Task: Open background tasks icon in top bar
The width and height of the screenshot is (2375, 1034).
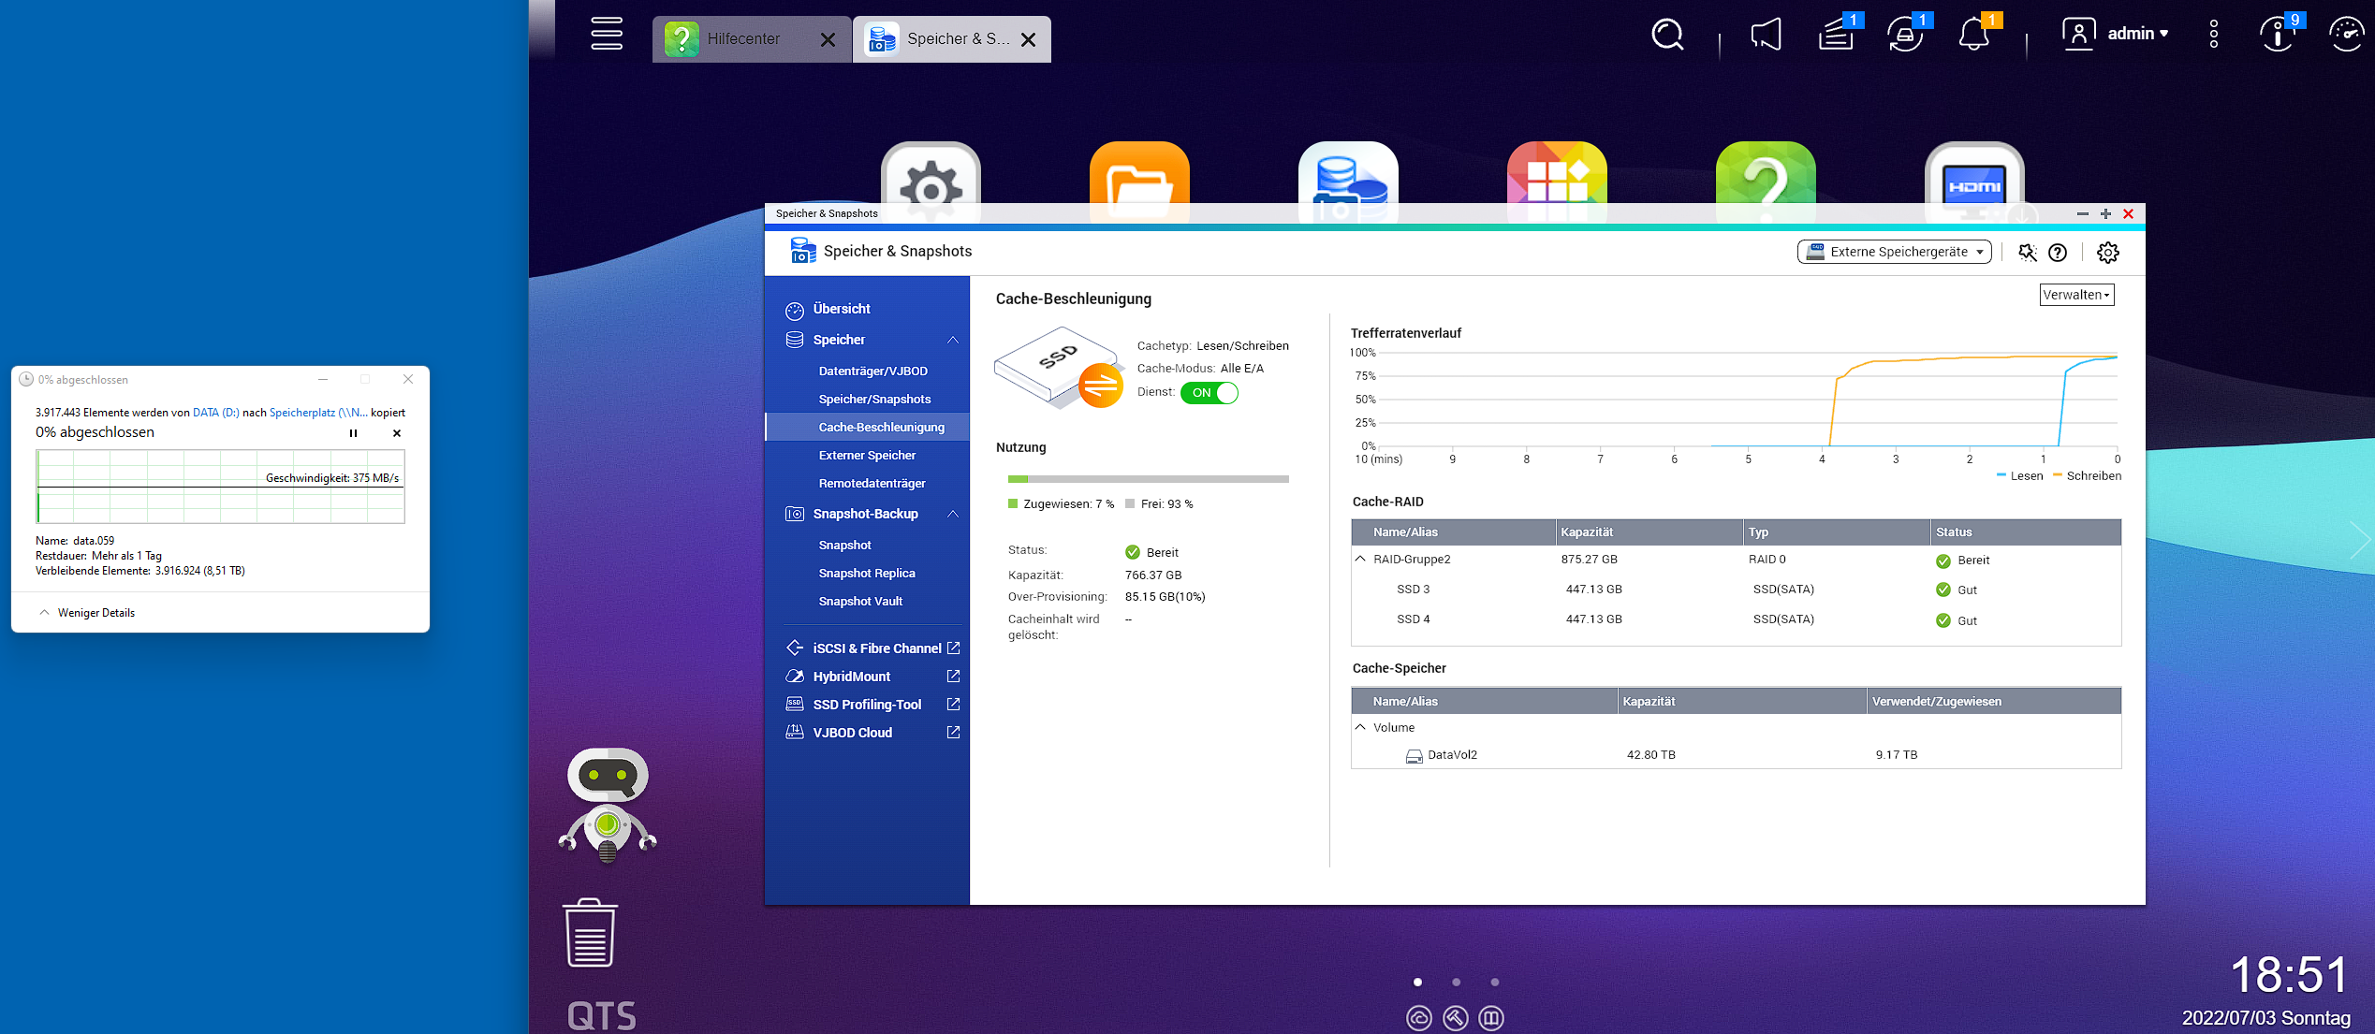Action: click(x=1835, y=36)
